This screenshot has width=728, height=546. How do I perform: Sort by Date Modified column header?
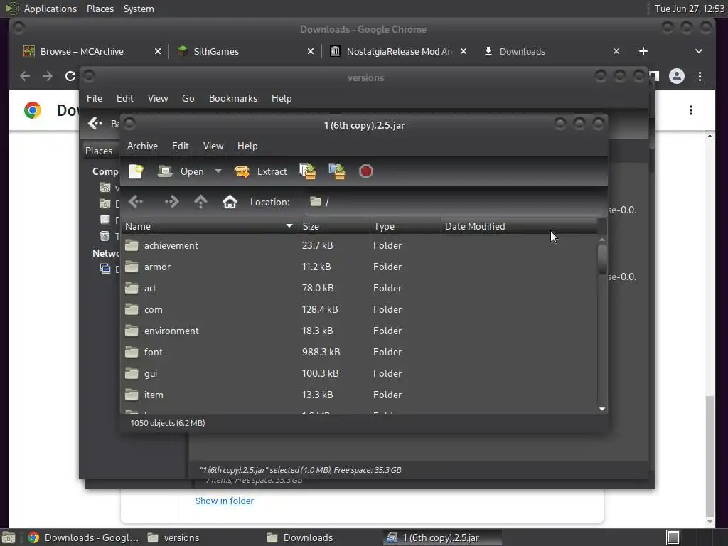click(518, 226)
